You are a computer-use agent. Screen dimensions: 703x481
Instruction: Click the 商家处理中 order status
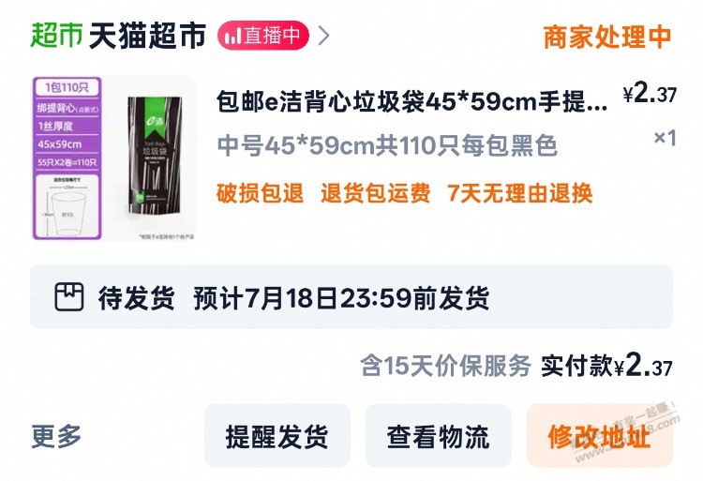(607, 37)
